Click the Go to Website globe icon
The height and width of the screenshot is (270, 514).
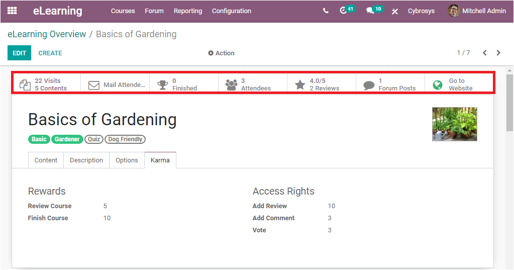click(x=438, y=85)
